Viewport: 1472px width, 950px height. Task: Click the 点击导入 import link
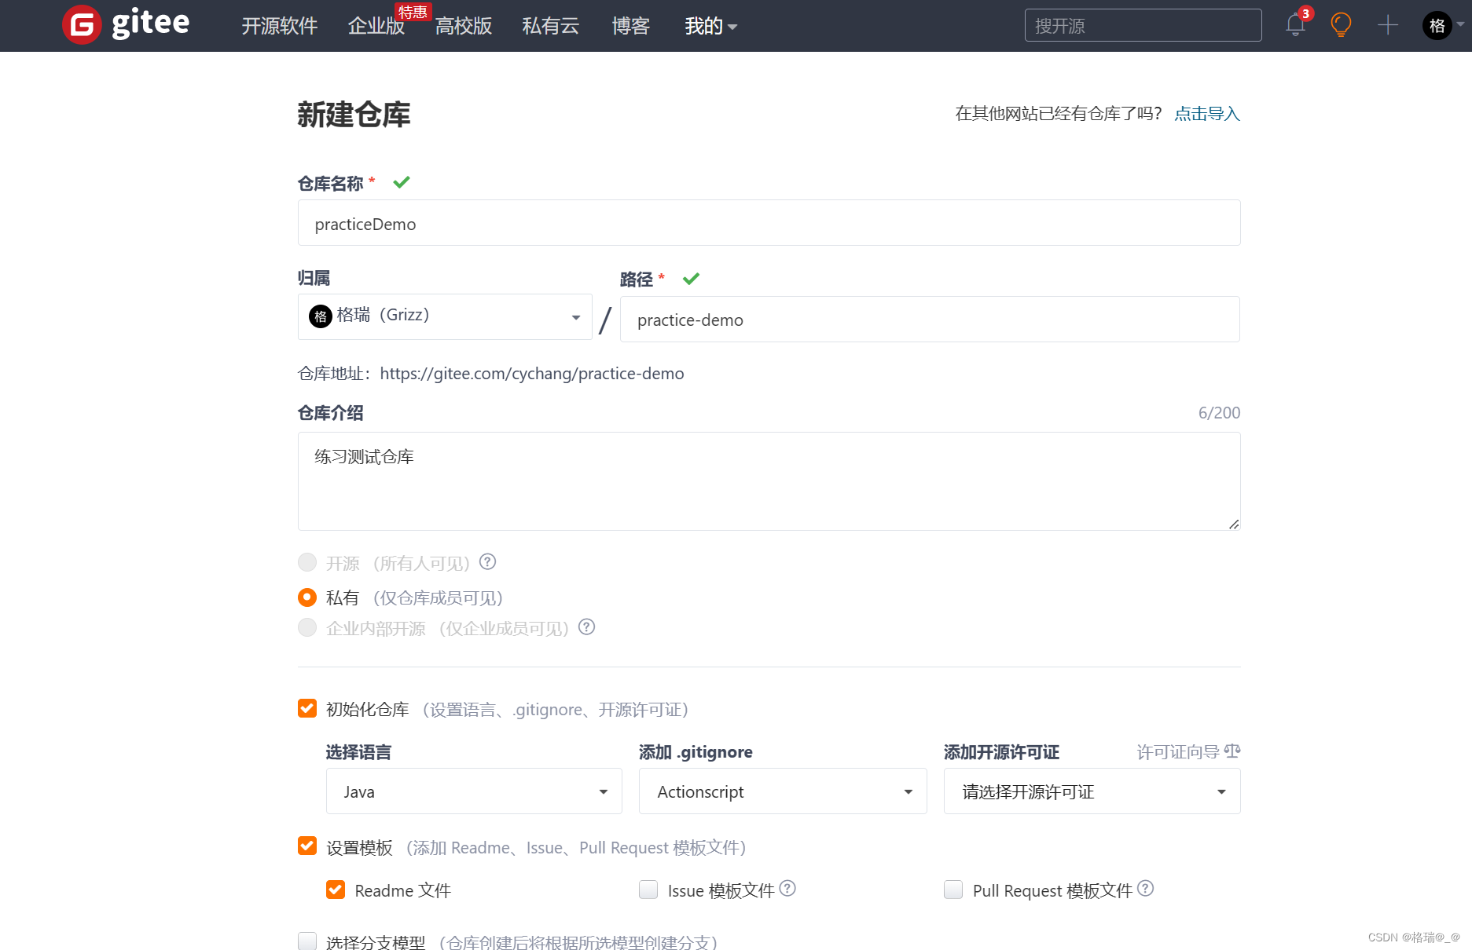click(1207, 114)
